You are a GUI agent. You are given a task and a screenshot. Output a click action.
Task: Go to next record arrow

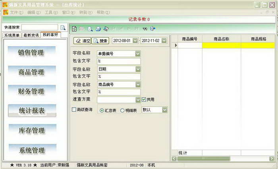(129, 29)
